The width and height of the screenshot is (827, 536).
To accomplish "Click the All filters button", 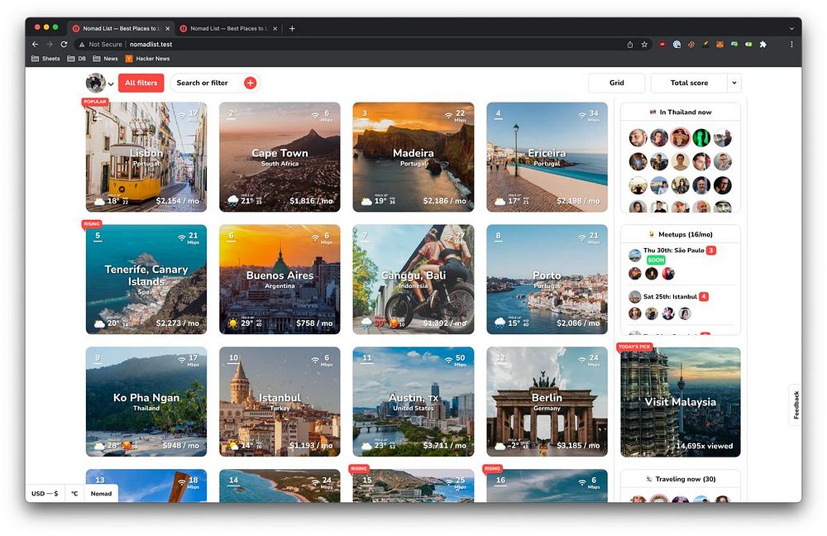I will click(141, 83).
